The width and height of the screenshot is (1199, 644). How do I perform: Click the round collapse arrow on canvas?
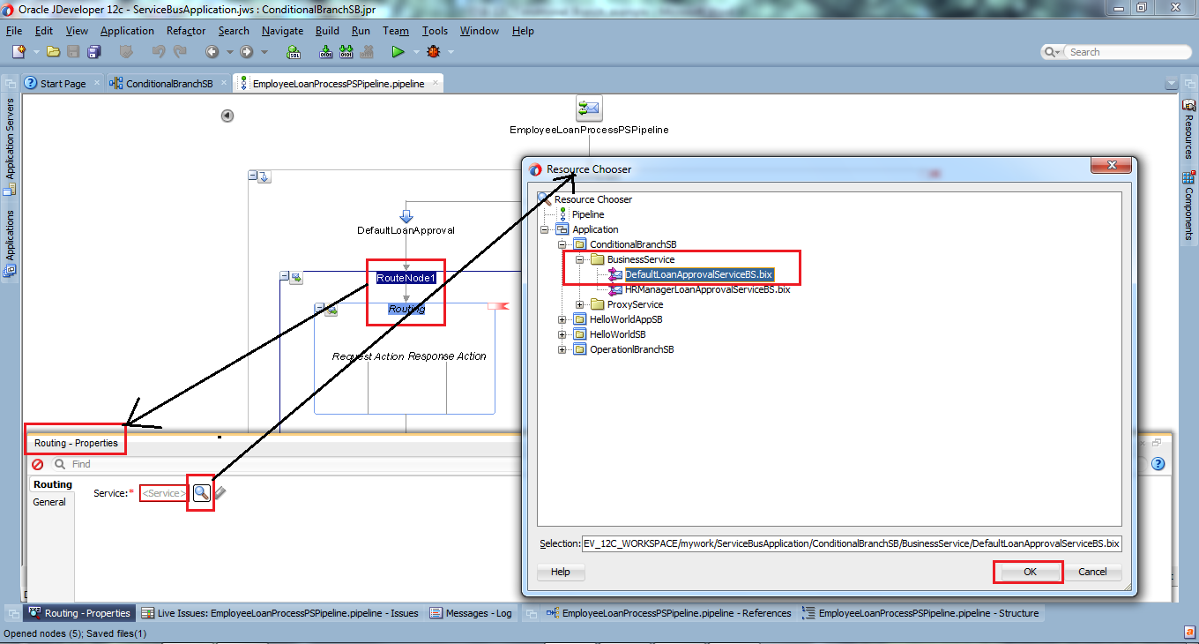(227, 116)
